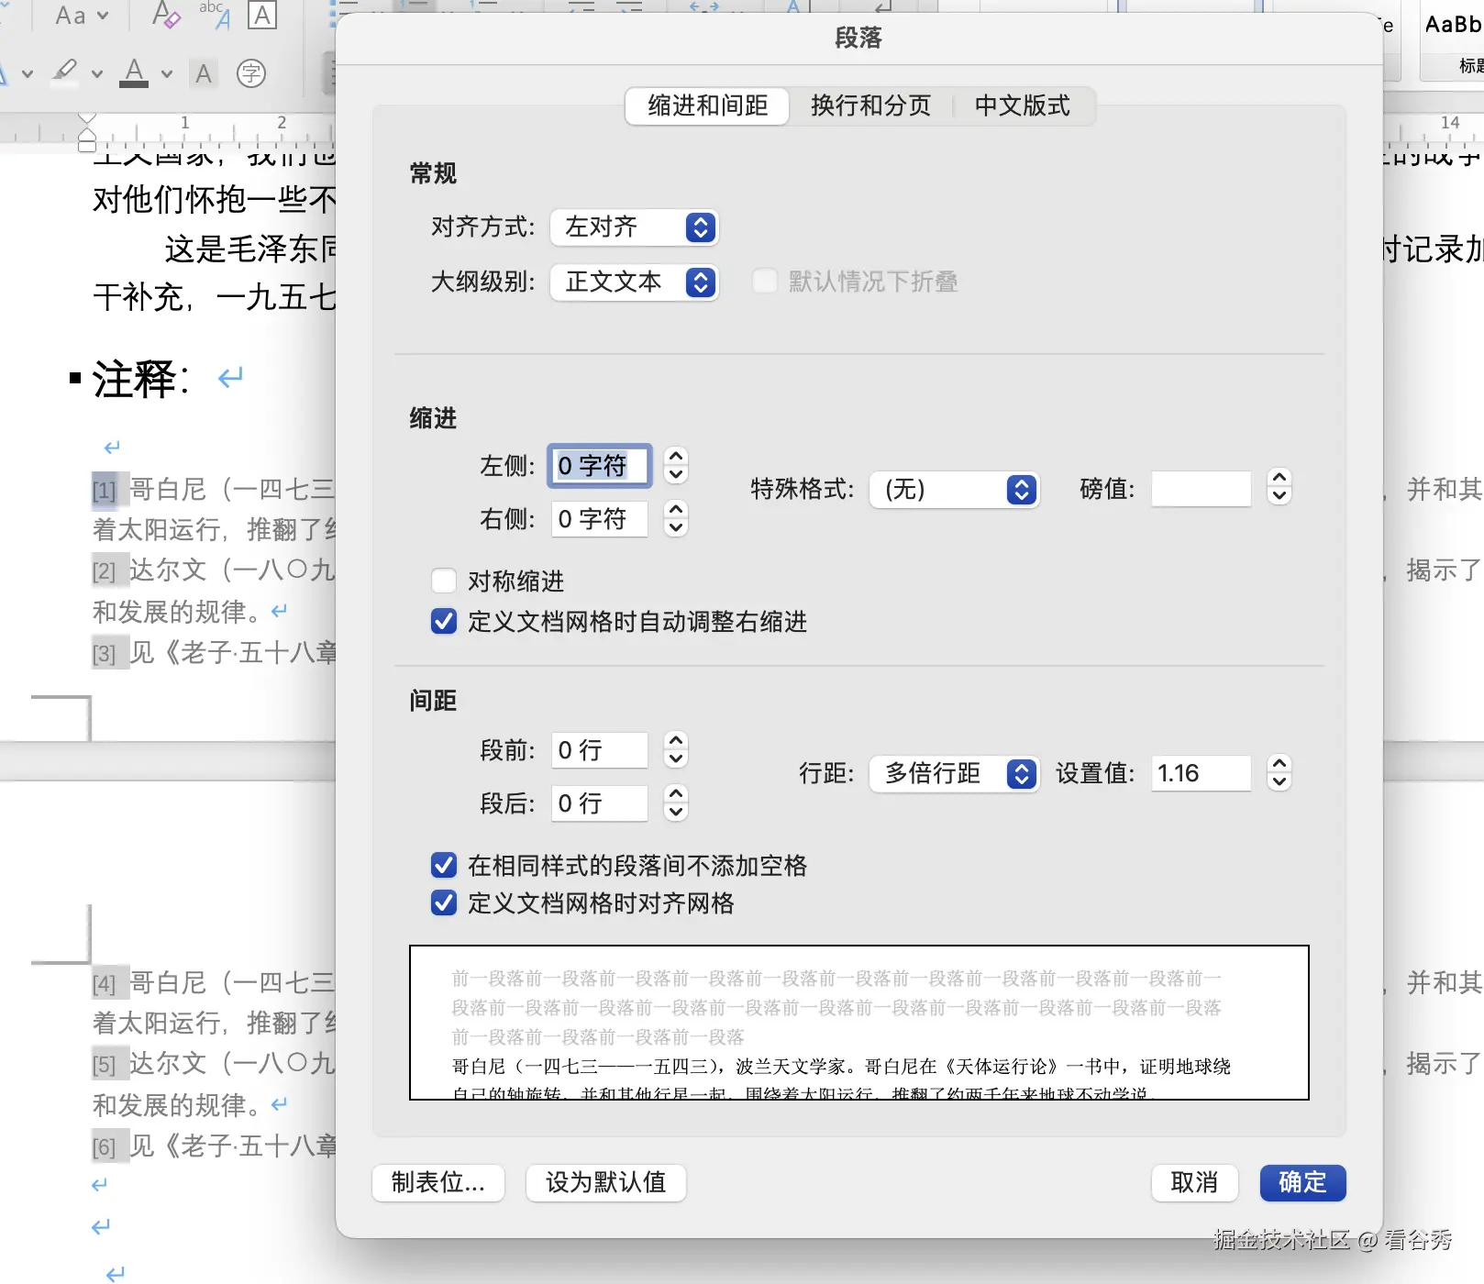The width and height of the screenshot is (1484, 1284).
Task: Disable 定义文档网格时自动调整右缩进
Action: (444, 622)
